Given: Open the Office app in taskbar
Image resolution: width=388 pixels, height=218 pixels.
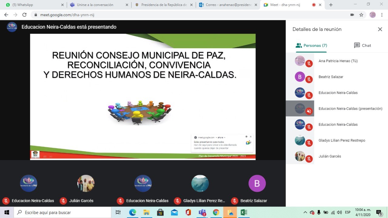Looking at the screenshot, I should [x=188, y=213].
